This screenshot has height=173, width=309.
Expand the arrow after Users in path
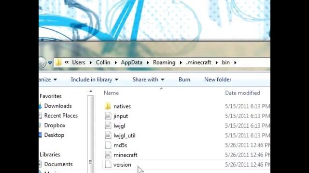(x=91, y=62)
